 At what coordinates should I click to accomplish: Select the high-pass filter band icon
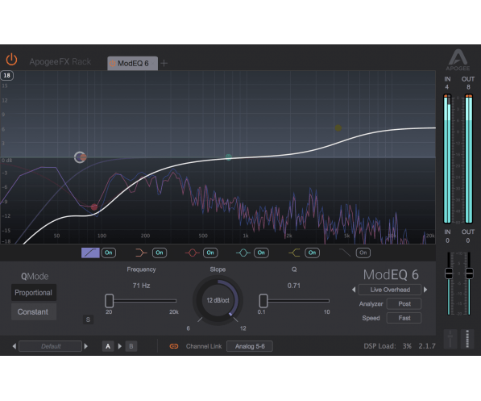90,253
